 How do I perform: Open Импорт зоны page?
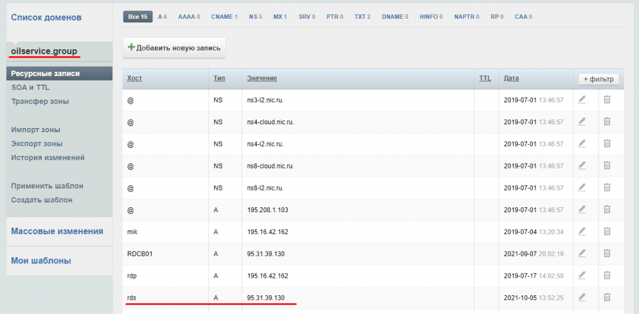[x=36, y=130]
